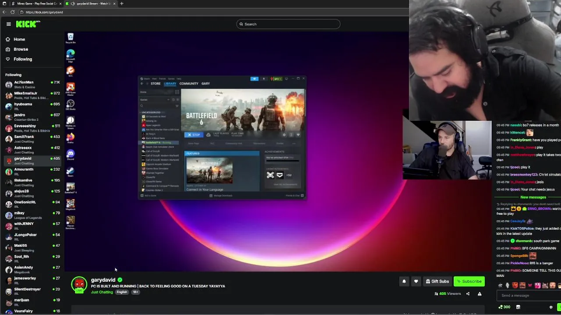Open the chat settings gear
Image resolution: width=561 pixels, height=315 pixels.
pos(551,307)
